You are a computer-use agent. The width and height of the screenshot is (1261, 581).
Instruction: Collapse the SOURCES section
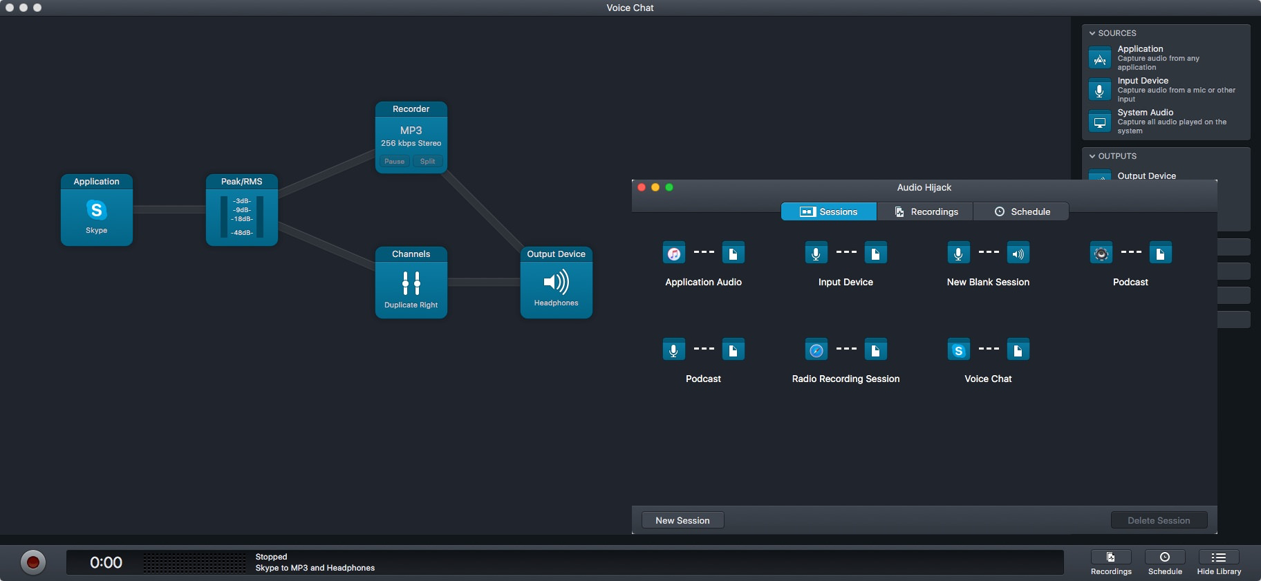[1092, 33]
